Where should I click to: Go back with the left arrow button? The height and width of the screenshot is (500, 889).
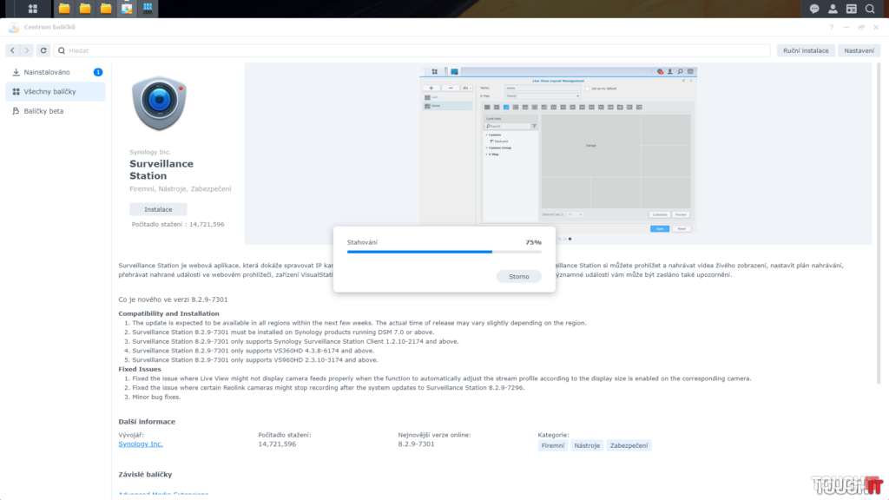12,50
